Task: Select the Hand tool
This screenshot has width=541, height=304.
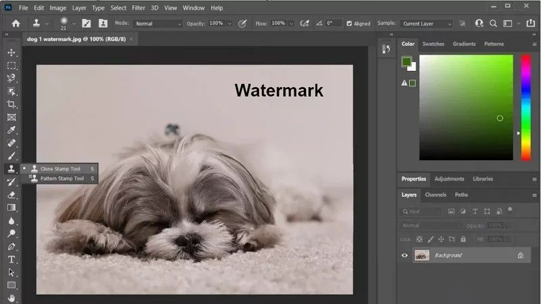Action: [11, 298]
